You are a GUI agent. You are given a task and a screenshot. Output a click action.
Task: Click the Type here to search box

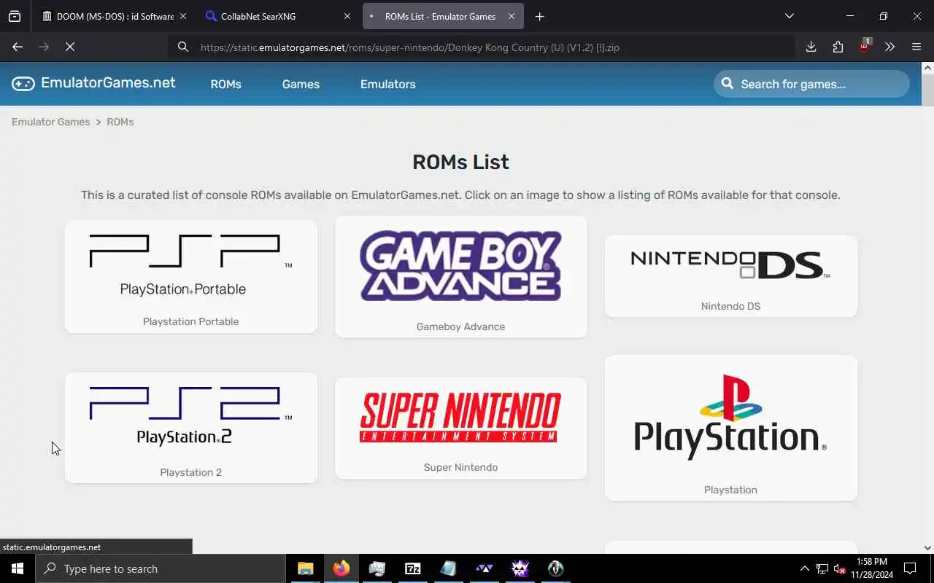(161, 568)
